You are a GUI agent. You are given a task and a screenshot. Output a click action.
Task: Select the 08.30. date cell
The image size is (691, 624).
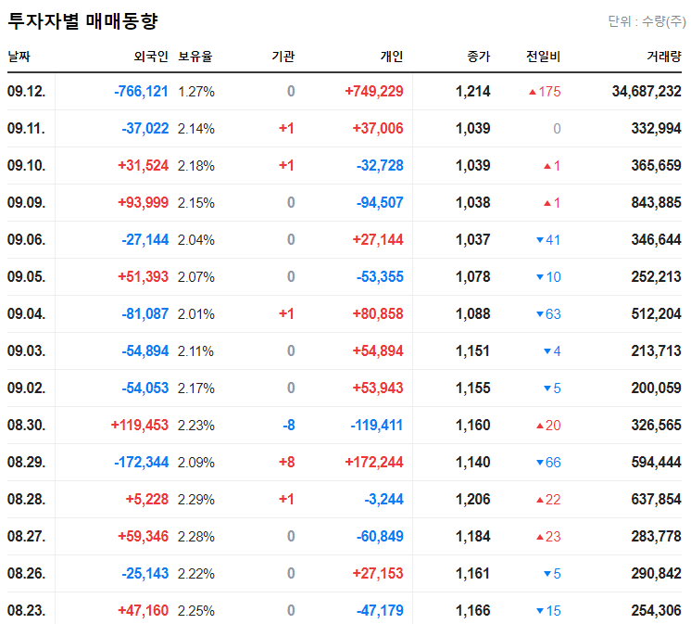click(27, 425)
